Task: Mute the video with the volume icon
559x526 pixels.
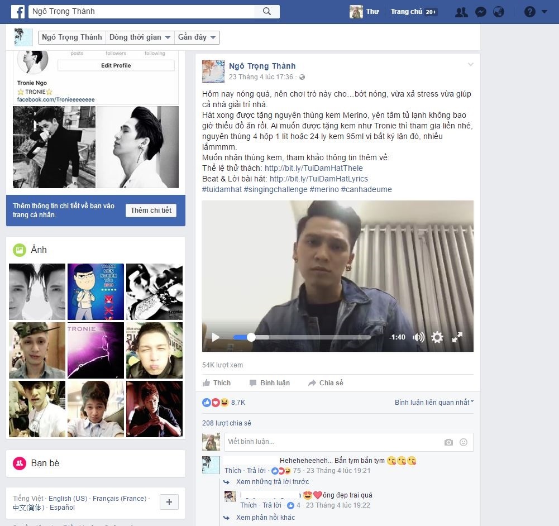Action: click(418, 337)
